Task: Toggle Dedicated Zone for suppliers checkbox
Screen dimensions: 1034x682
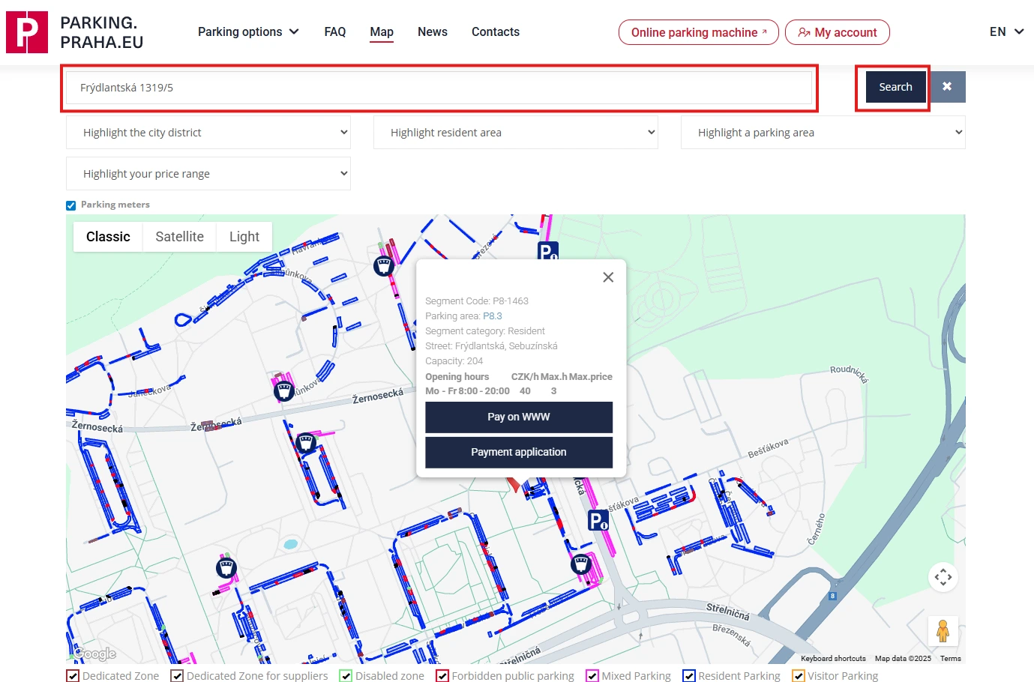Action: 177,676
